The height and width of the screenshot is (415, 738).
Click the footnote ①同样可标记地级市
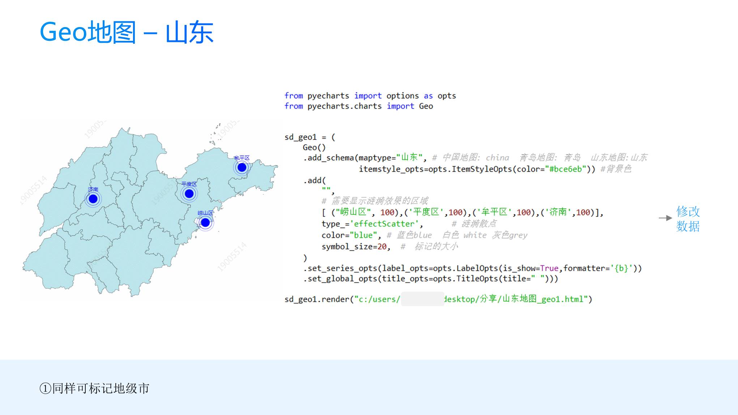tap(94, 388)
